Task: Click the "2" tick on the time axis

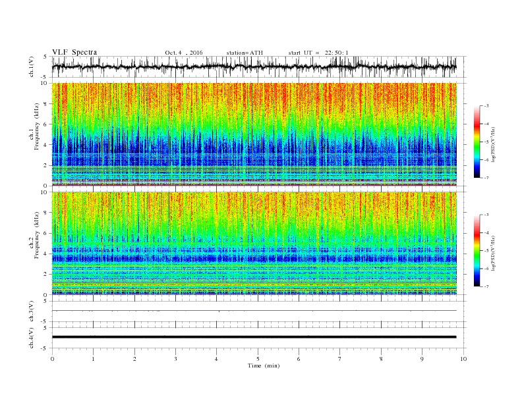Action: [134, 359]
